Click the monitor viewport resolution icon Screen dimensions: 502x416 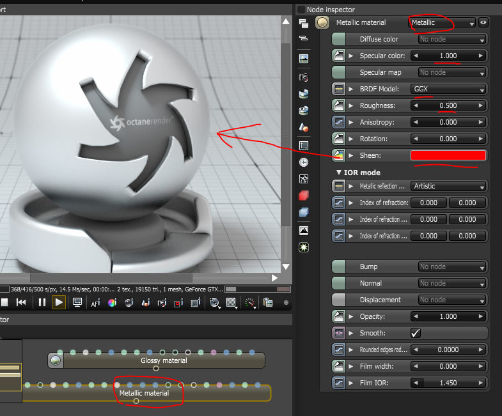77,302
